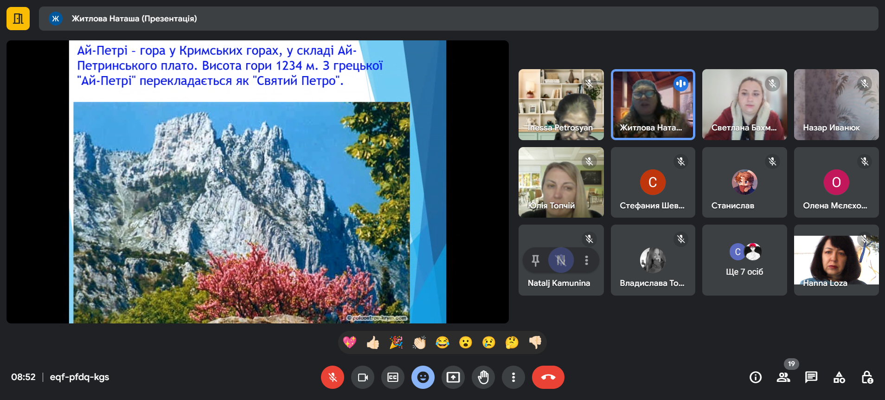
Task: Open the Activities panel
Action: (x=839, y=377)
